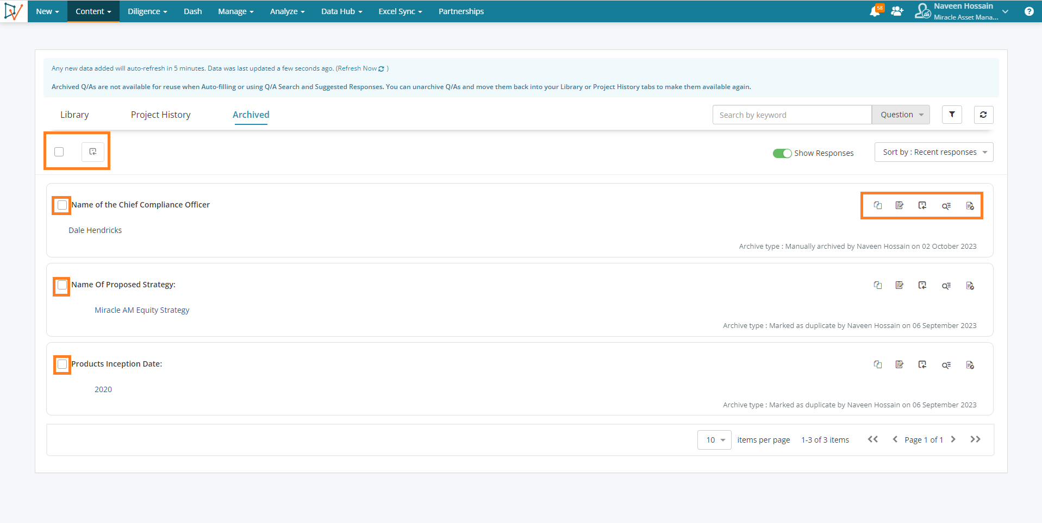Expand the user account chevron
The width and height of the screenshot is (1042, 523).
tap(1006, 11)
